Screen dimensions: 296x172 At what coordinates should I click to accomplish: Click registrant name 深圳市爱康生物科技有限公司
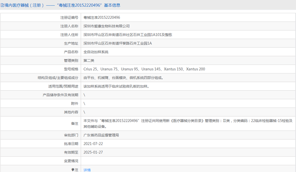coord(107,26)
